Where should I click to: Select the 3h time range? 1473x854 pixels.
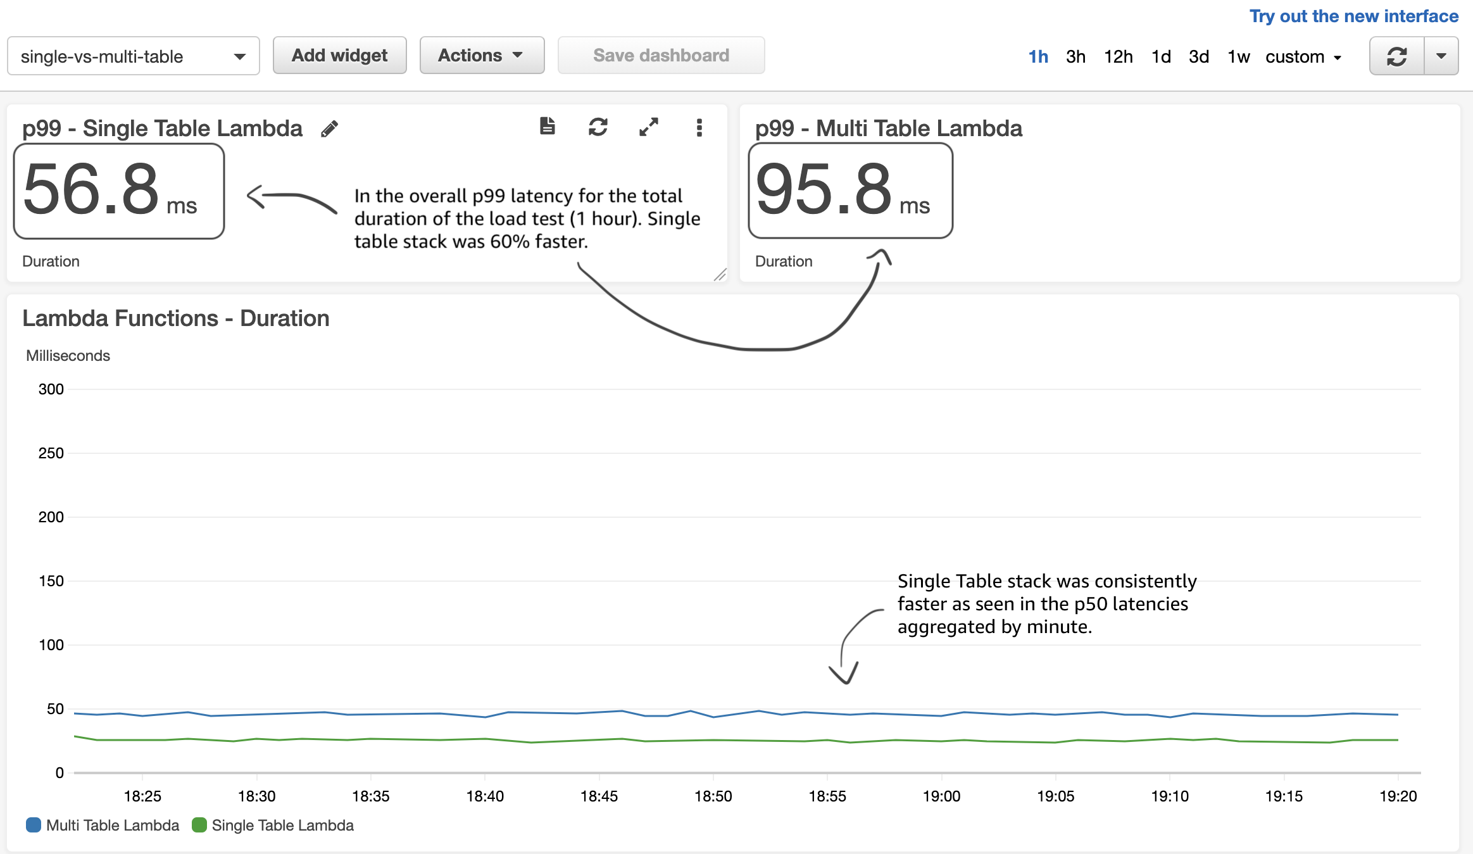1075,57
